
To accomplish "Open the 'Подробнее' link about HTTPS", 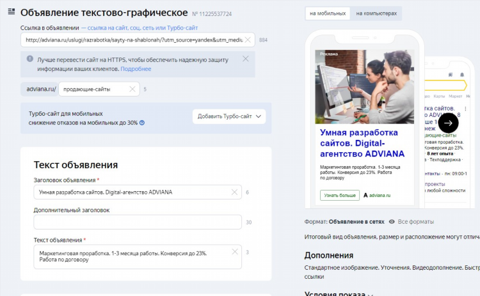I will click(x=136, y=69).
